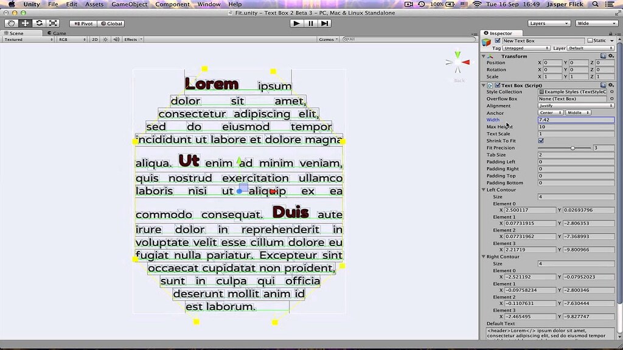Click the Transform component gear icon
This screenshot has width=623, height=350.
coord(611,56)
